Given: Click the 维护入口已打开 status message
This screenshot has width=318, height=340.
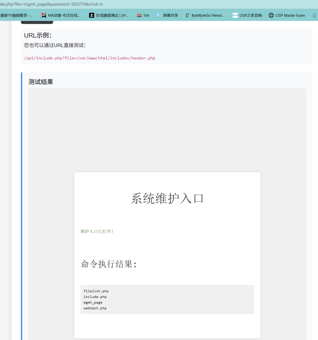Looking at the screenshot, I should pyautogui.click(x=96, y=231).
